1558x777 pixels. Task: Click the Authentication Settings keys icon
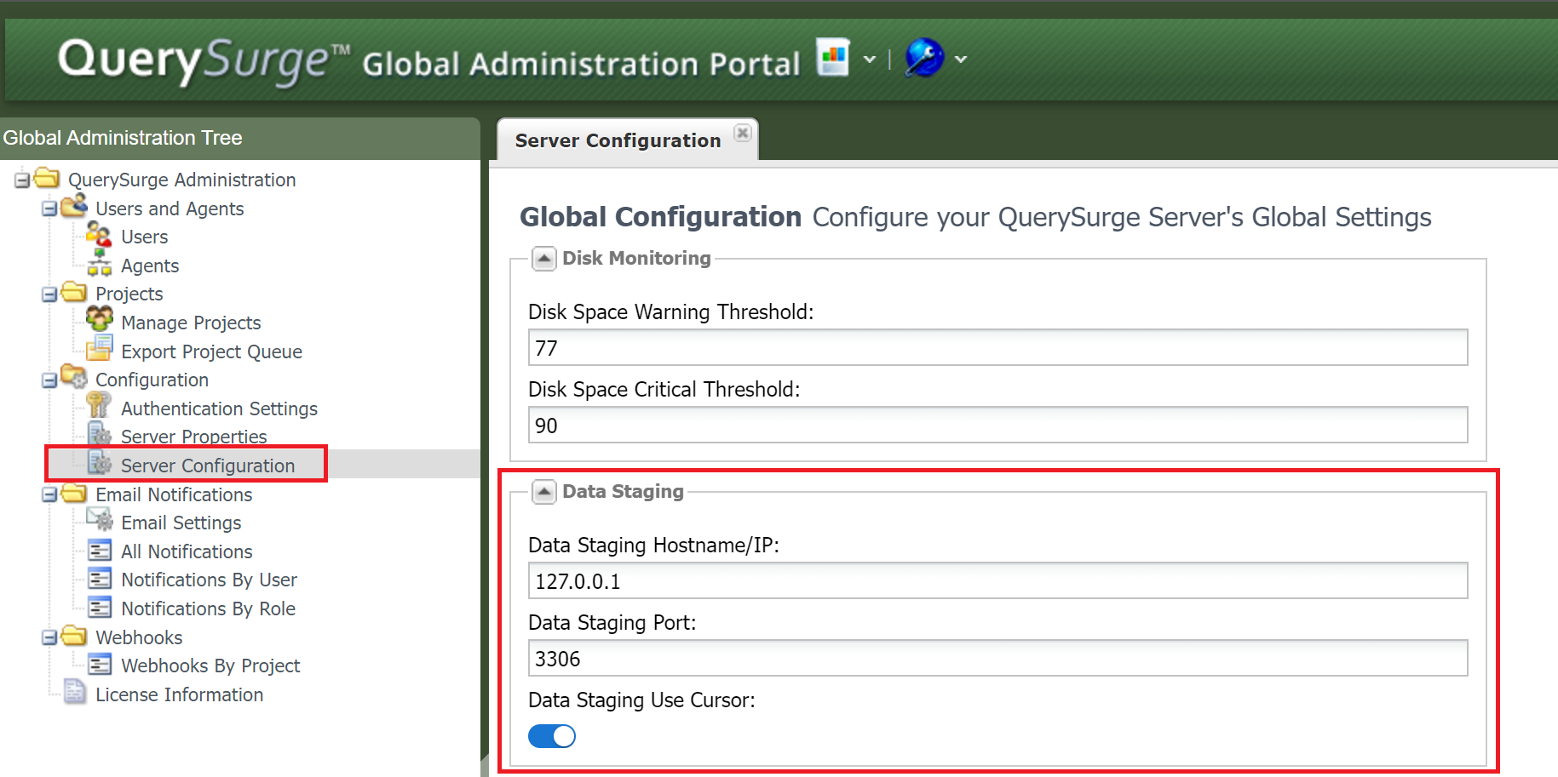pyautogui.click(x=99, y=406)
